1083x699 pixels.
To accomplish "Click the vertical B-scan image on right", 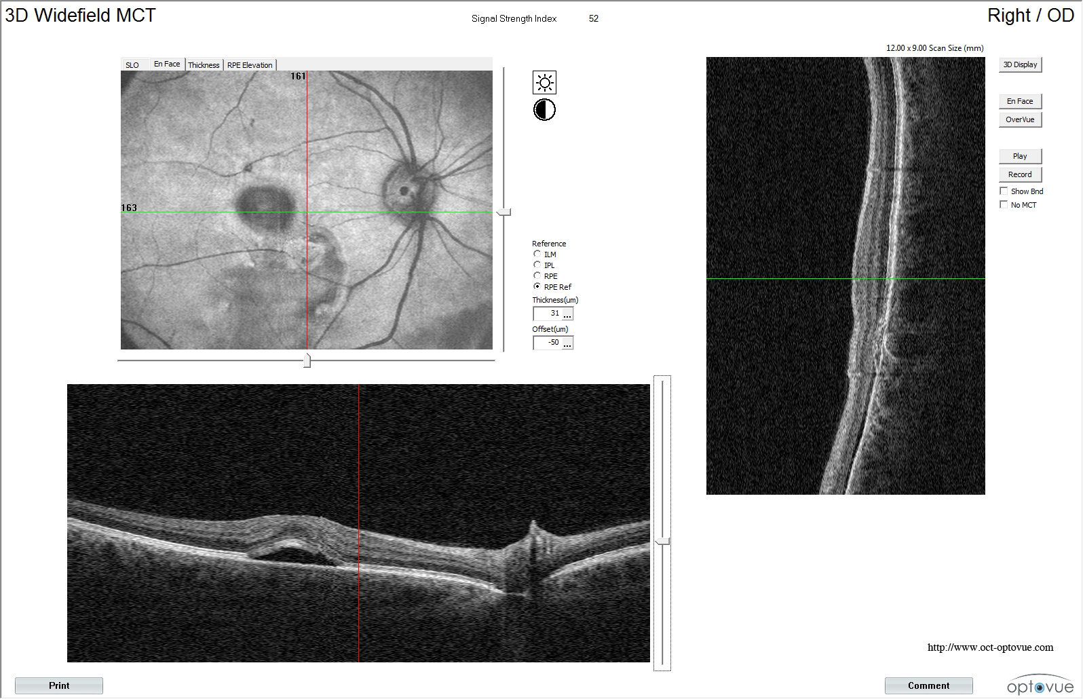I will [x=845, y=276].
